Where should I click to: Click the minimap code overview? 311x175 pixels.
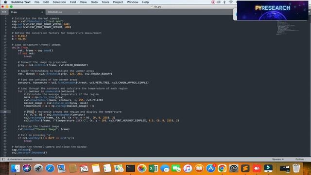[288, 28]
